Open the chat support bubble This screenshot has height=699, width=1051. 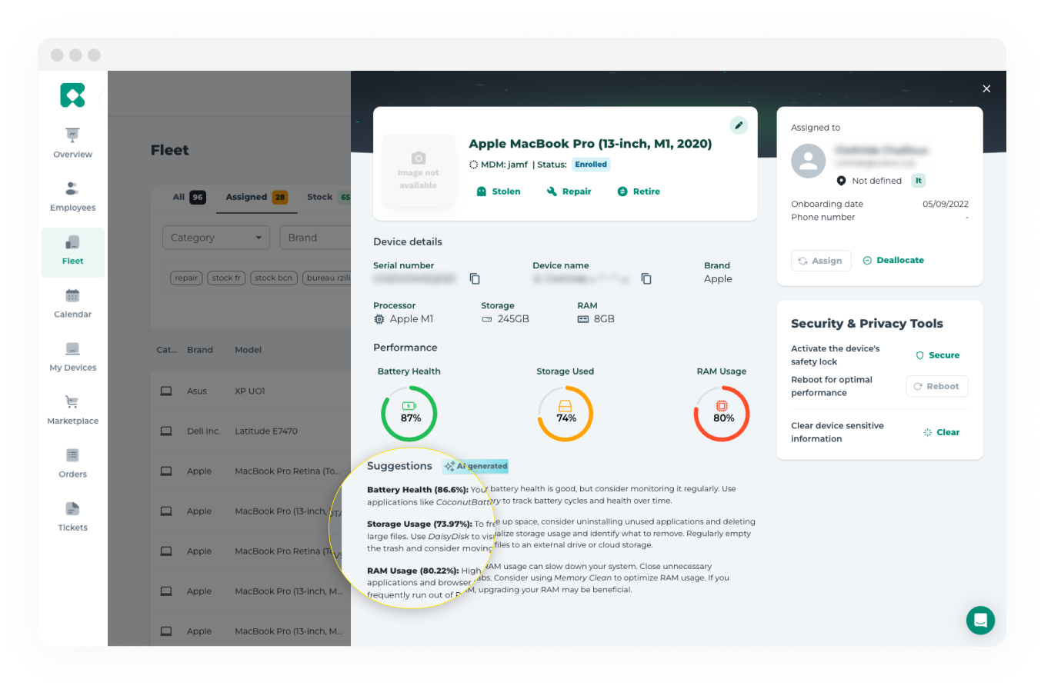980,620
